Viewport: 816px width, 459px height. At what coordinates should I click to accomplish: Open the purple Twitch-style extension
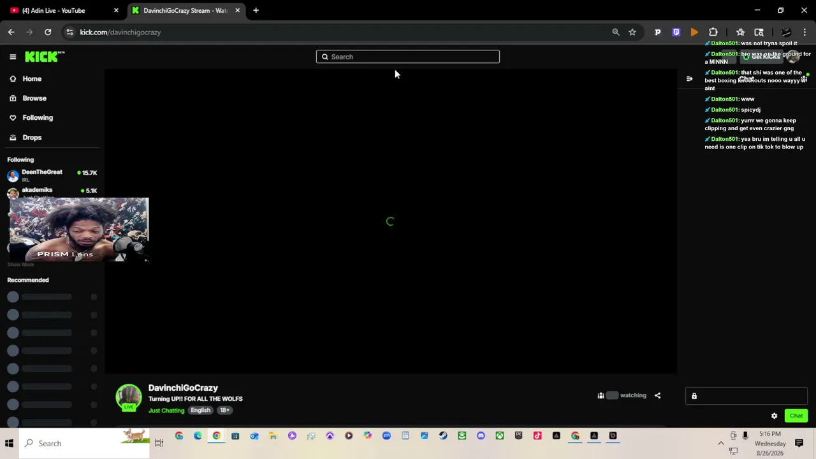(x=676, y=32)
